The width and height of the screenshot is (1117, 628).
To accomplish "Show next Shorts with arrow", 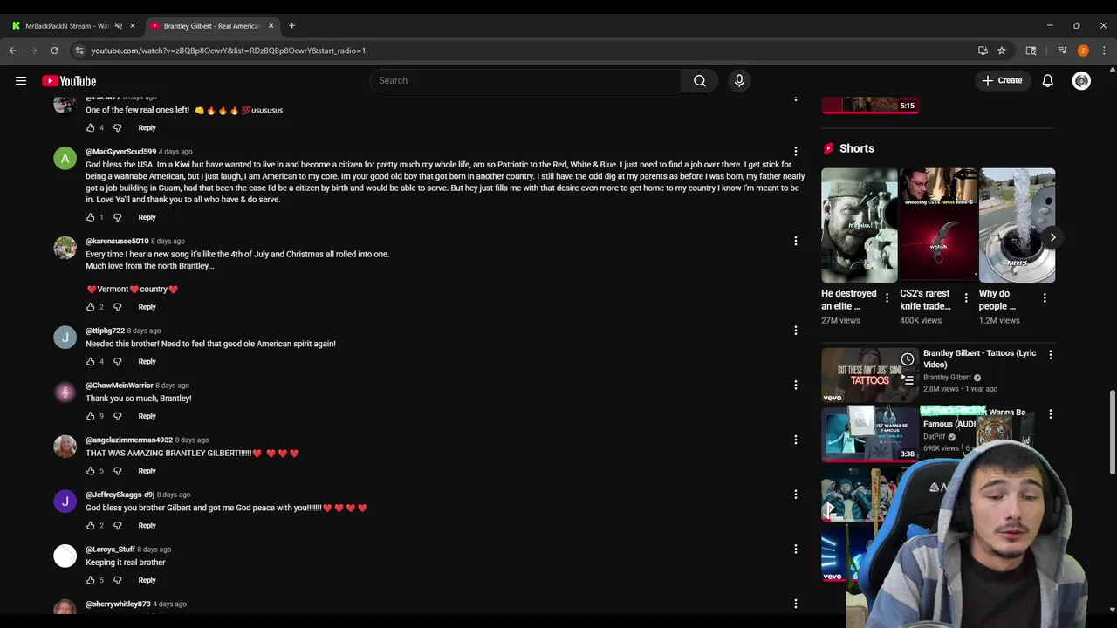I will click(1052, 237).
